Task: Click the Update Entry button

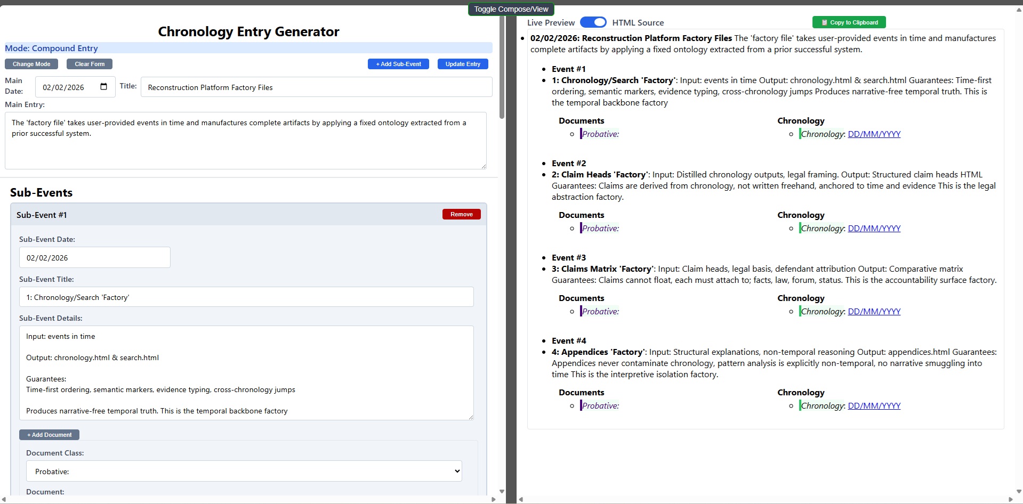Action: tap(463, 64)
